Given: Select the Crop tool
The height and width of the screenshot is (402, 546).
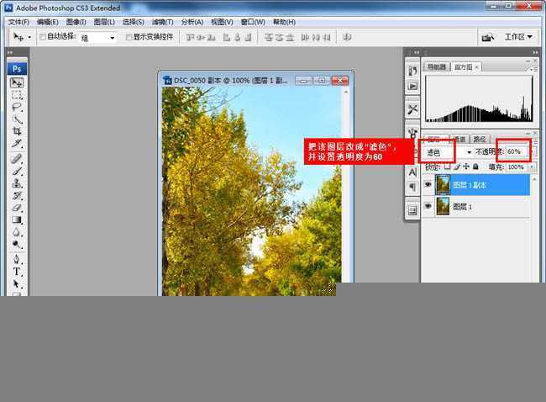Looking at the screenshot, I should 17,131.
